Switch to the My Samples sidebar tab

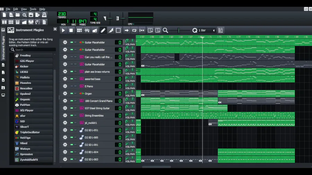(x=3, y=72)
